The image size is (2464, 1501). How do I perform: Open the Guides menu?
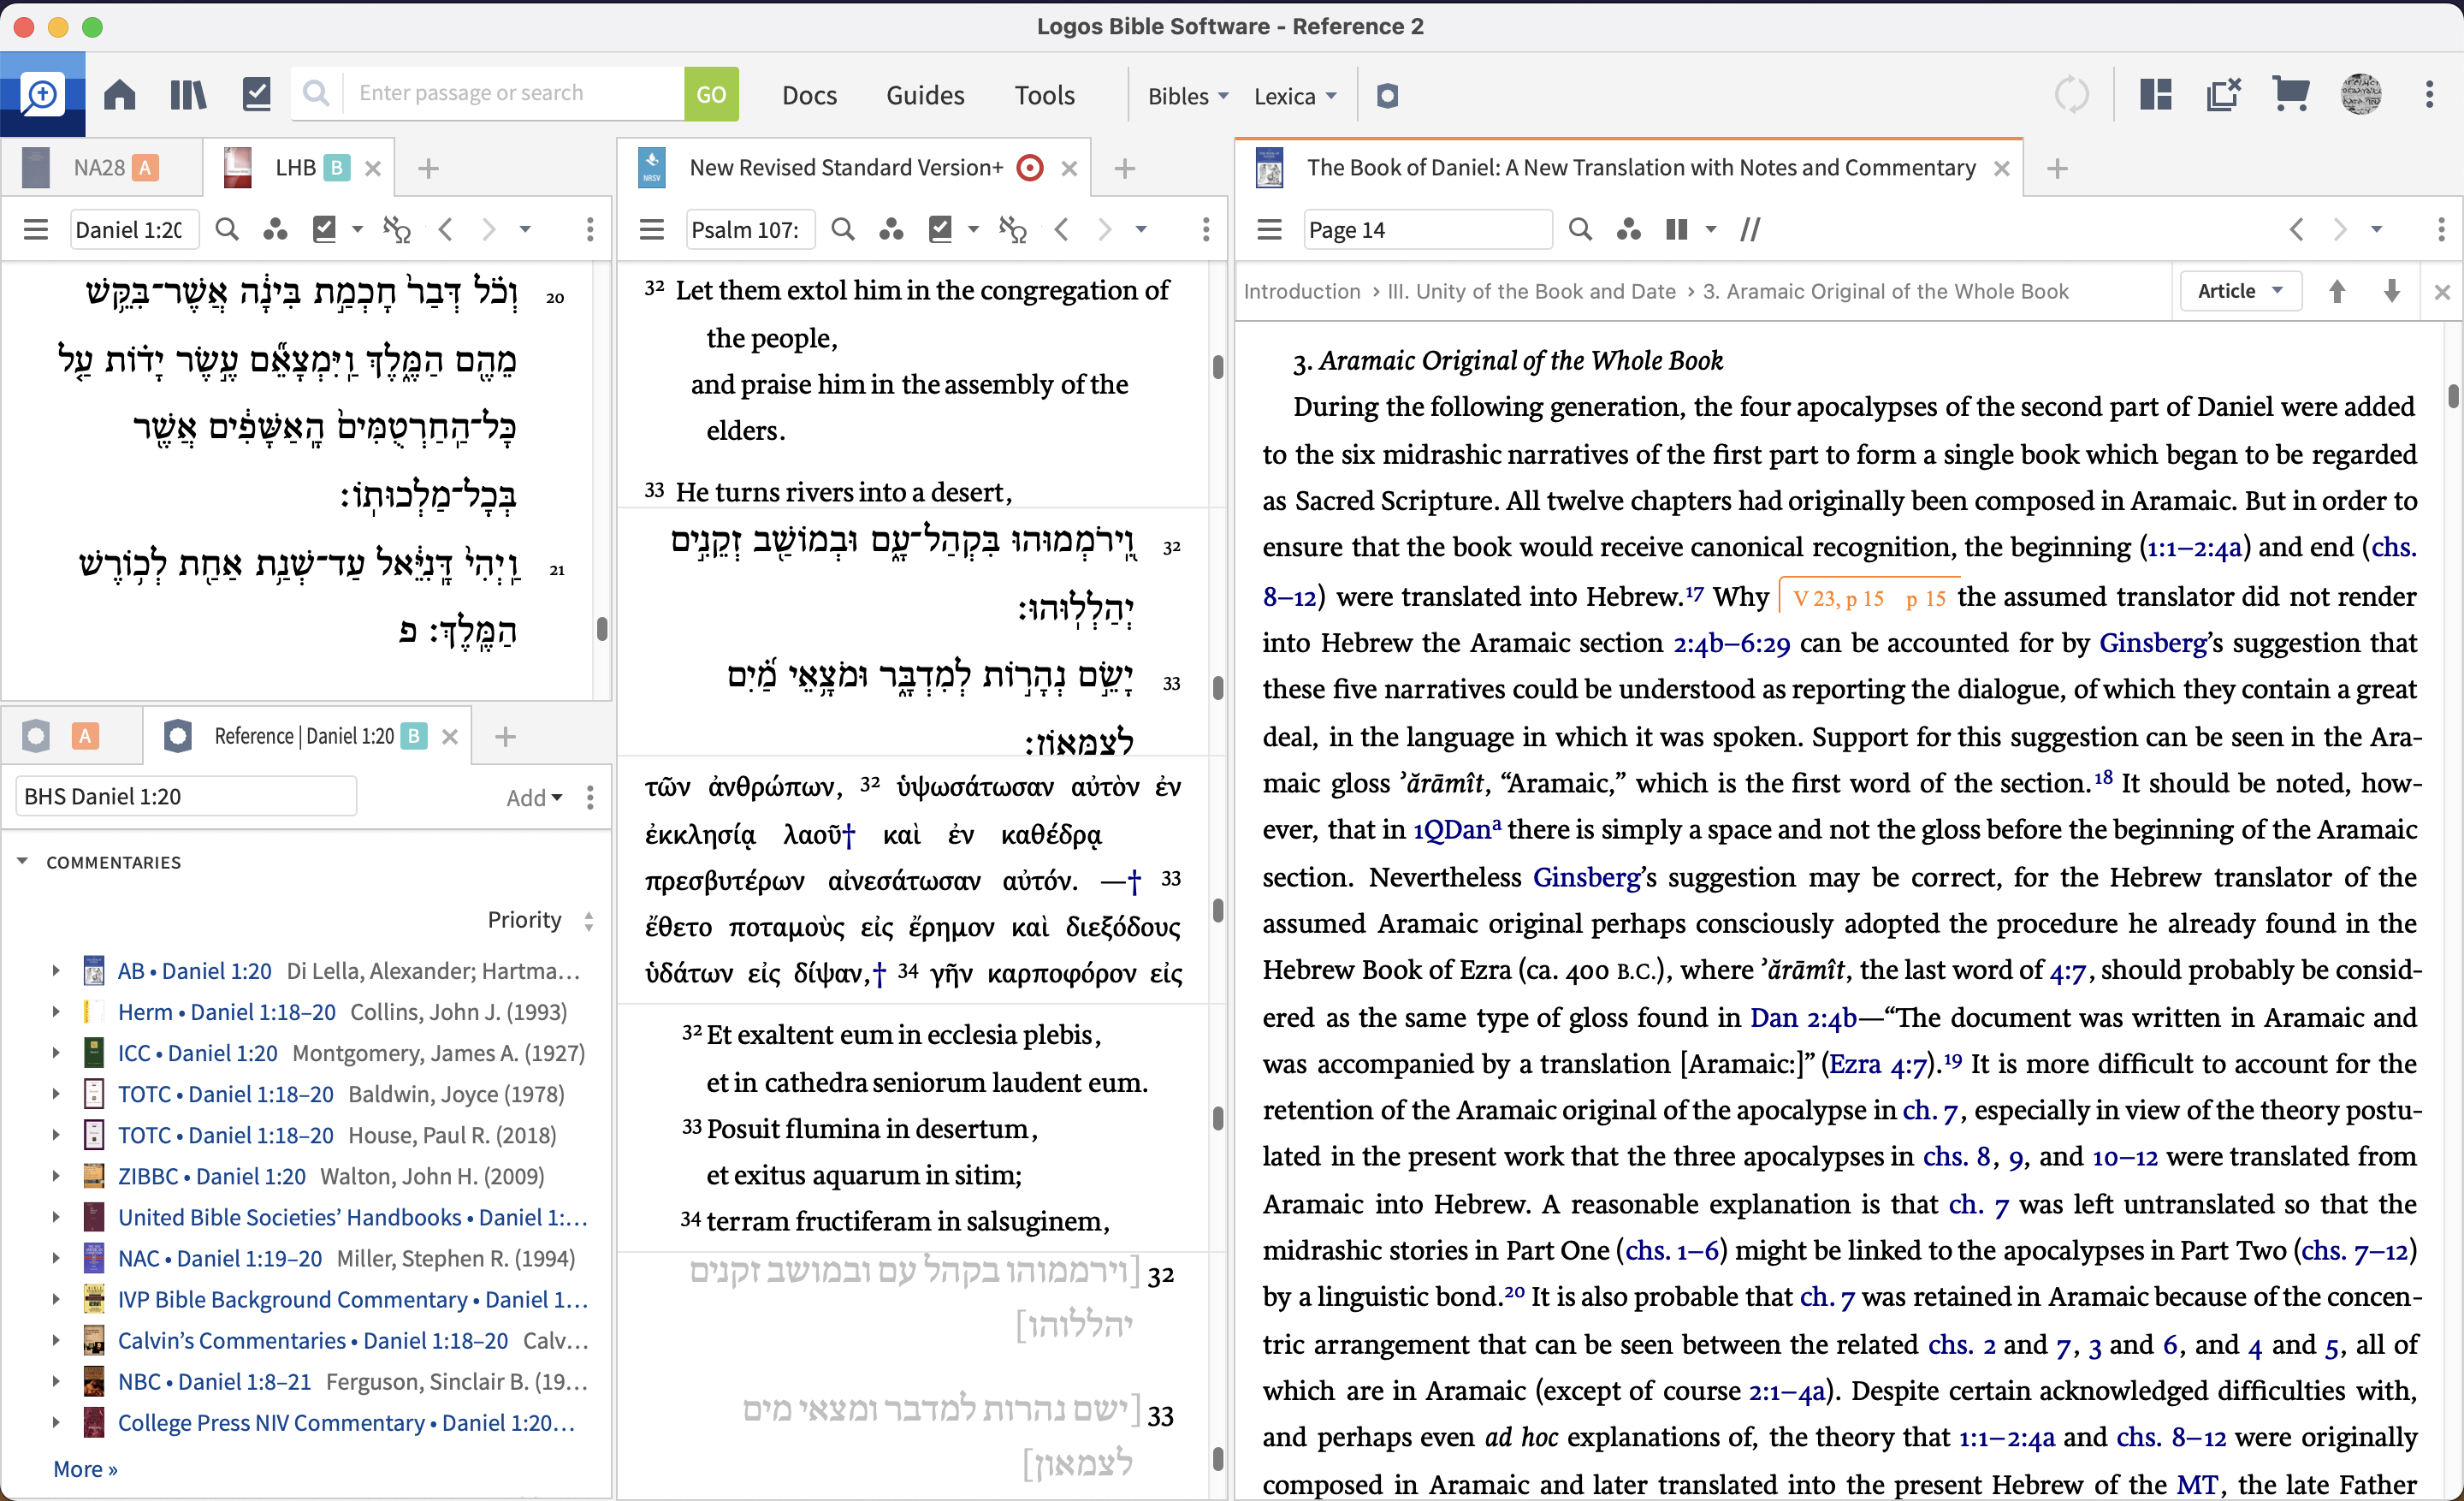pyautogui.click(x=925, y=95)
